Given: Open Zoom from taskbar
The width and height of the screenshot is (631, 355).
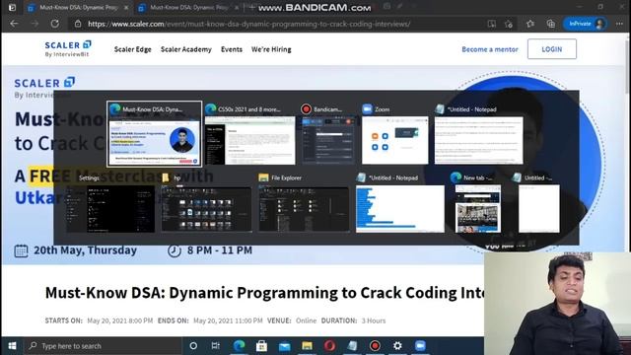Looking at the screenshot, I should (420, 346).
